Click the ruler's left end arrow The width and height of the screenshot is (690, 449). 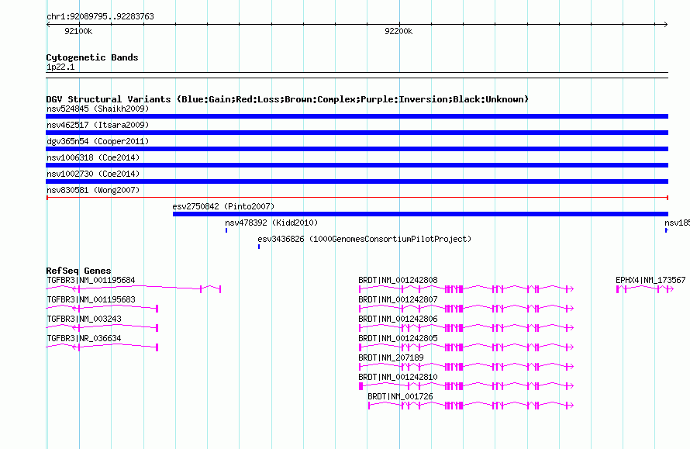(49, 24)
